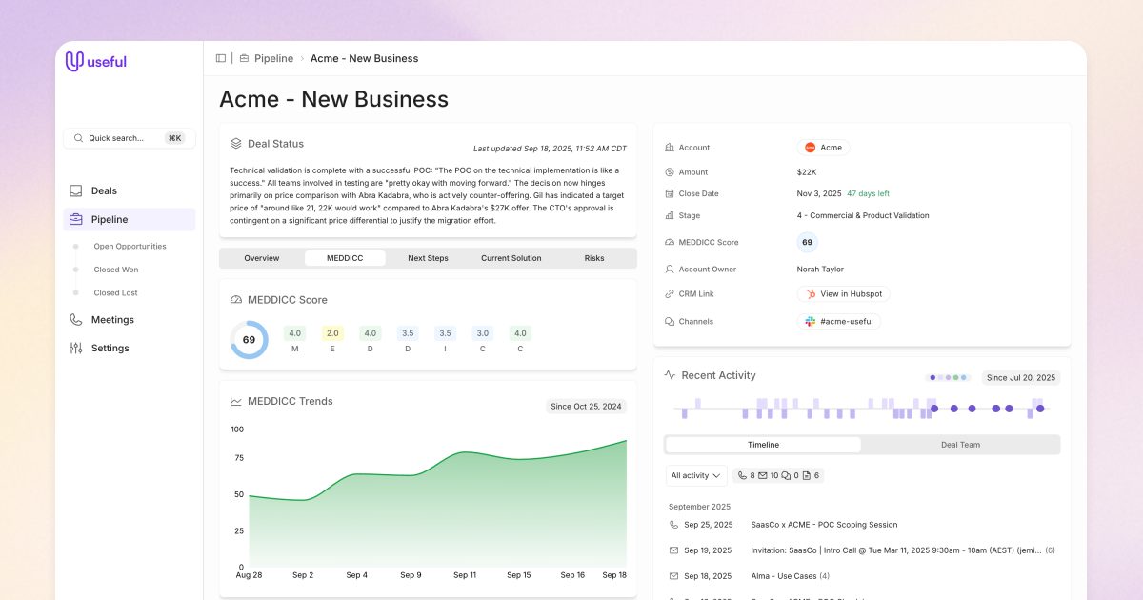Select the Timeline tab
This screenshot has width=1143, height=600.
763,445
